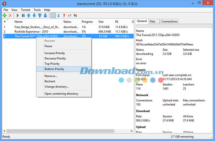The width and height of the screenshot is (215, 141).
Task: Toggle the highlighted yellow details panel button
Action: (x=53, y=15)
